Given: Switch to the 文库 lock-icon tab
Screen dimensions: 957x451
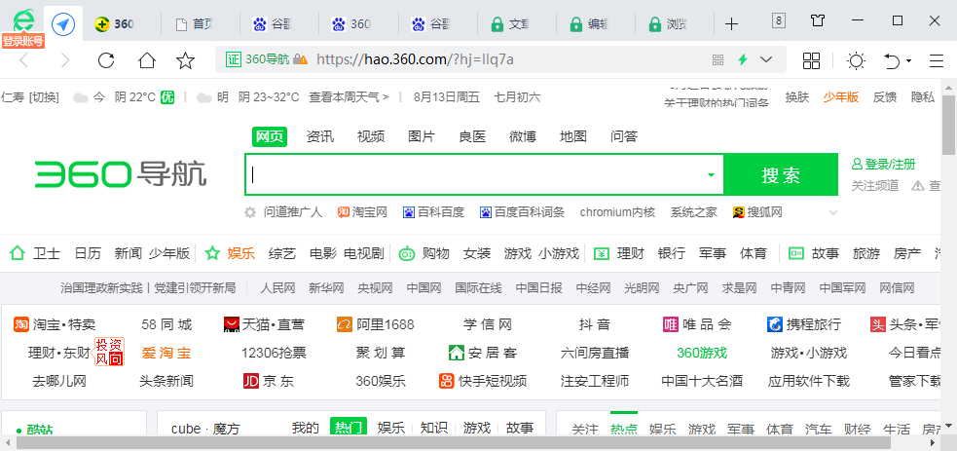Looking at the screenshot, I should 516,24.
